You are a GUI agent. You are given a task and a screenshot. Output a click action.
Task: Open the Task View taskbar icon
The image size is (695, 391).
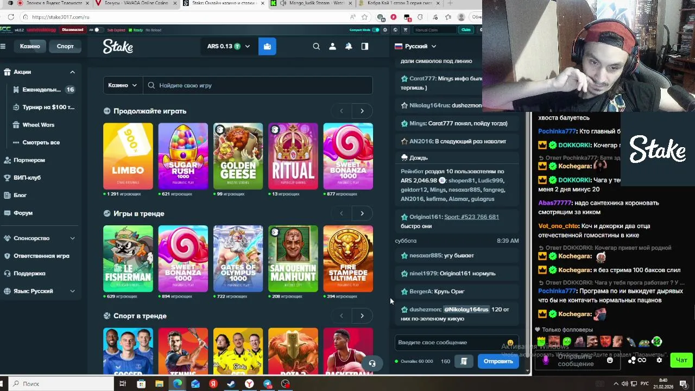coord(123,384)
